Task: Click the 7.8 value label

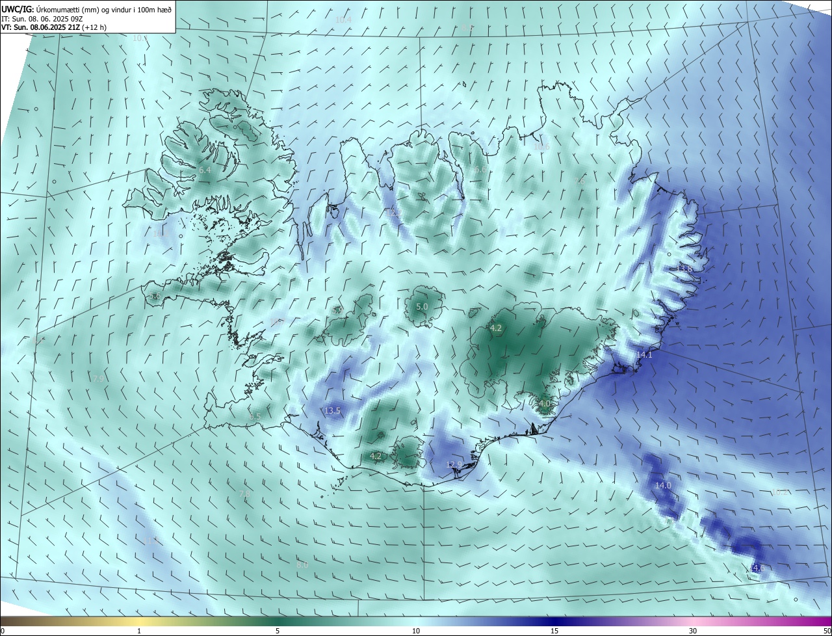Action: [244, 494]
